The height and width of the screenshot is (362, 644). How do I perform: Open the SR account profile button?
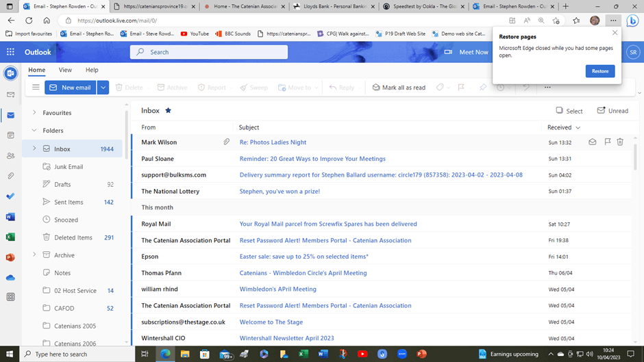coord(633,52)
